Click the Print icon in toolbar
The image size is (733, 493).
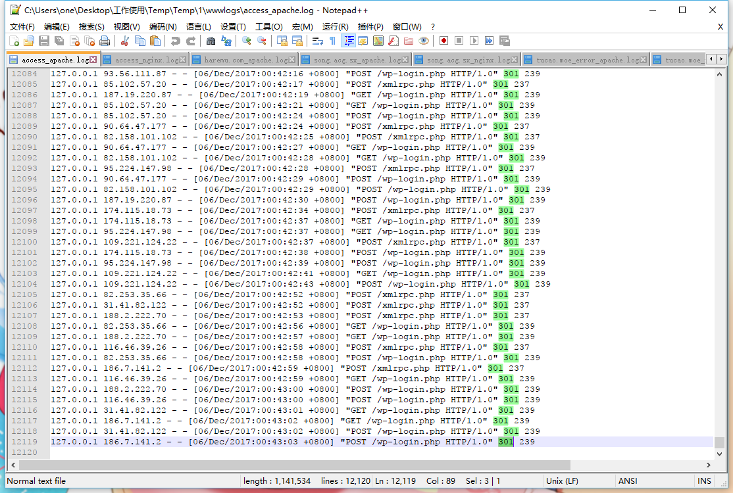[x=104, y=41]
